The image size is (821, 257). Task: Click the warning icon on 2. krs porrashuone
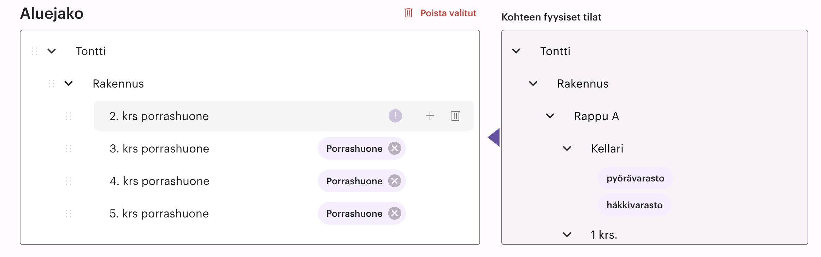coord(395,116)
